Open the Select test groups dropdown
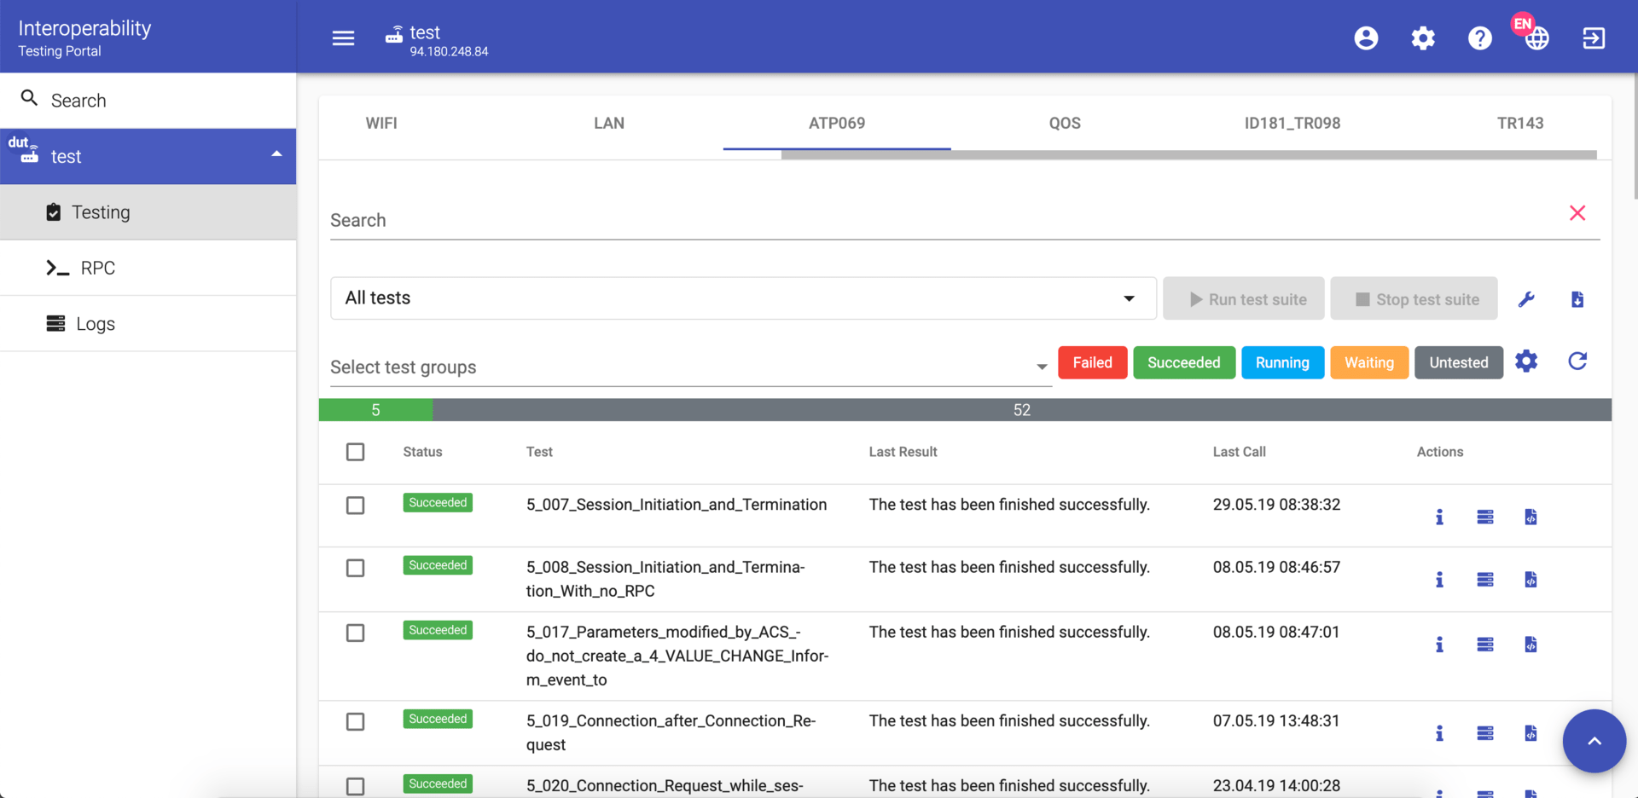Viewport: 1638px width, 798px height. click(x=690, y=367)
